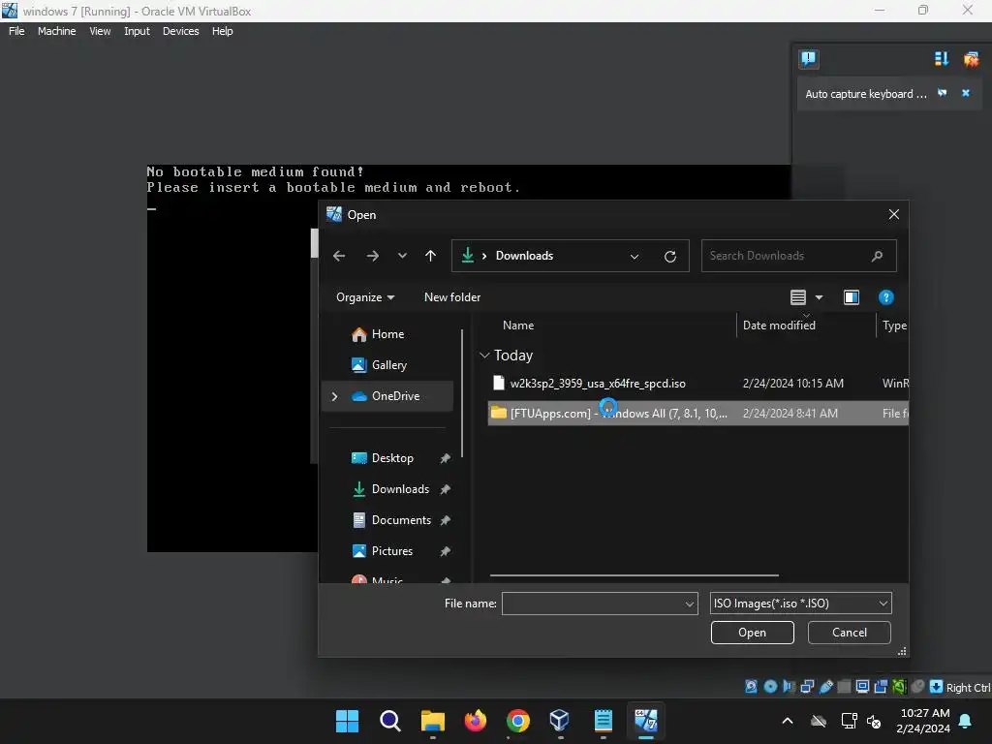Open the Machine menu

point(56,31)
